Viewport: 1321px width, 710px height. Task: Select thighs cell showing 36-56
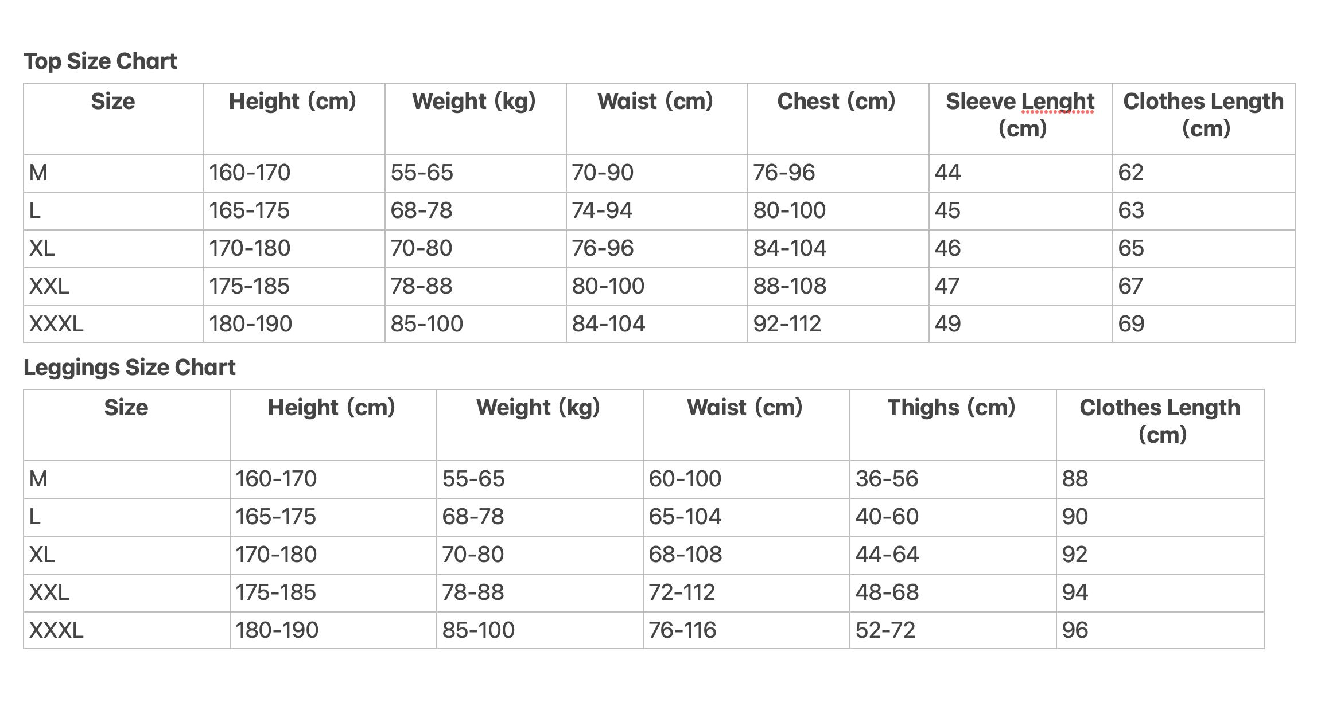[887, 479]
